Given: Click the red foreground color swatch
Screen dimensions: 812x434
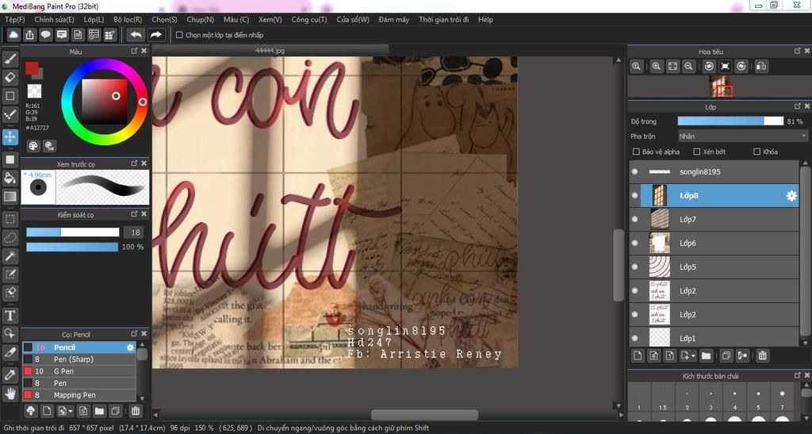Looking at the screenshot, I should [x=32, y=68].
